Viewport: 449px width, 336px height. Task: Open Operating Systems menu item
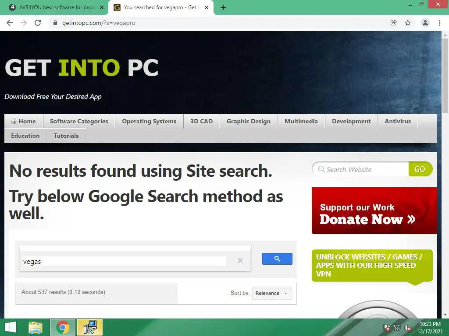tap(149, 121)
